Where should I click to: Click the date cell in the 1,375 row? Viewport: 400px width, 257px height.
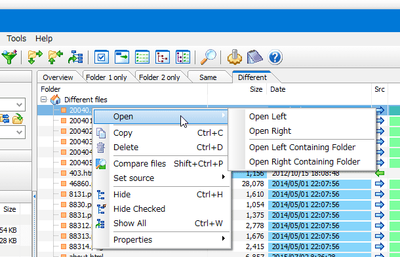[319, 215]
